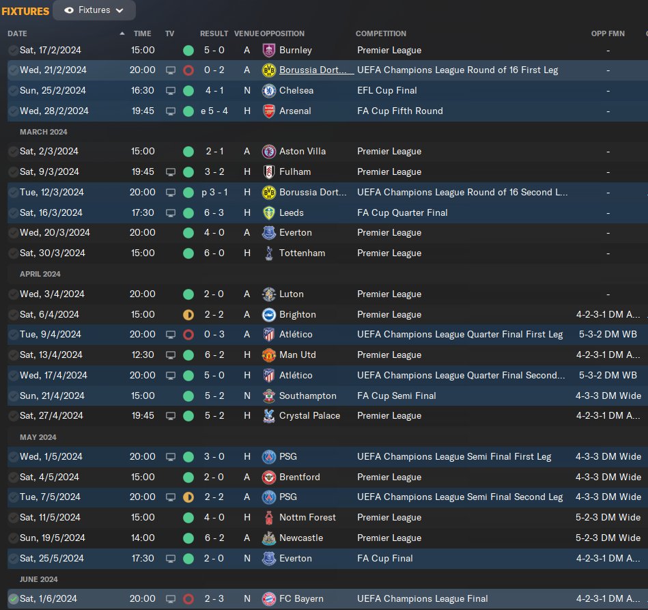Sort by the OPP FMN column header
Viewport: 648px width, 610px height.
pyautogui.click(x=608, y=33)
